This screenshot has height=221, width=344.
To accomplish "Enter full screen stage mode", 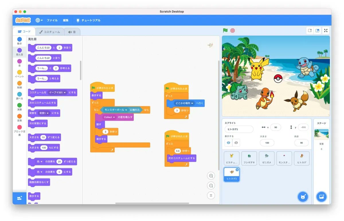I will 326,30.
